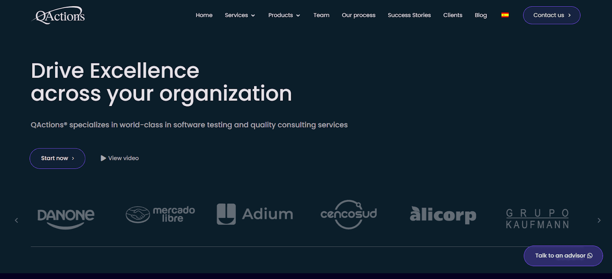Click the Adium client logo

[x=255, y=214]
